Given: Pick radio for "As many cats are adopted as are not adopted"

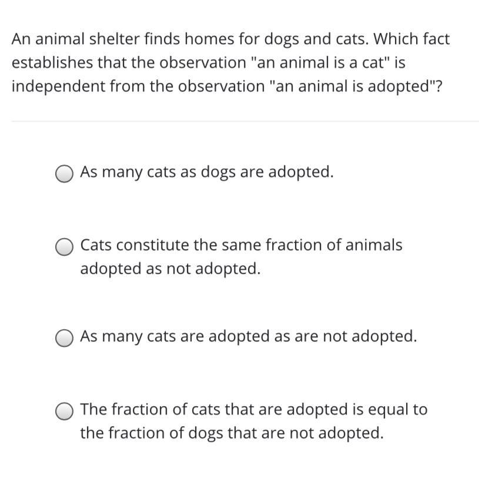Looking at the screenshot, I should (x=64, y=338).
